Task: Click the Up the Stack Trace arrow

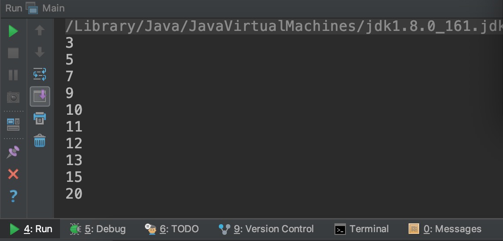Action: click(39, 30)
